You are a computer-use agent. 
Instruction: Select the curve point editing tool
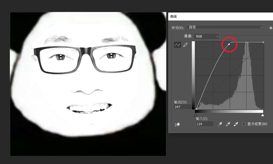(177, 45)
